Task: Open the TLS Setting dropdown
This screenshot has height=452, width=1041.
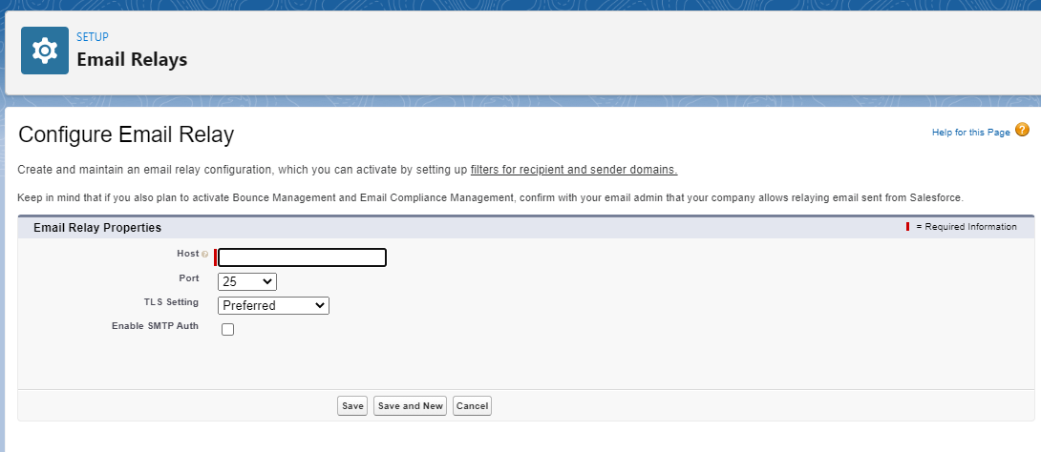Action: [273, 305]
